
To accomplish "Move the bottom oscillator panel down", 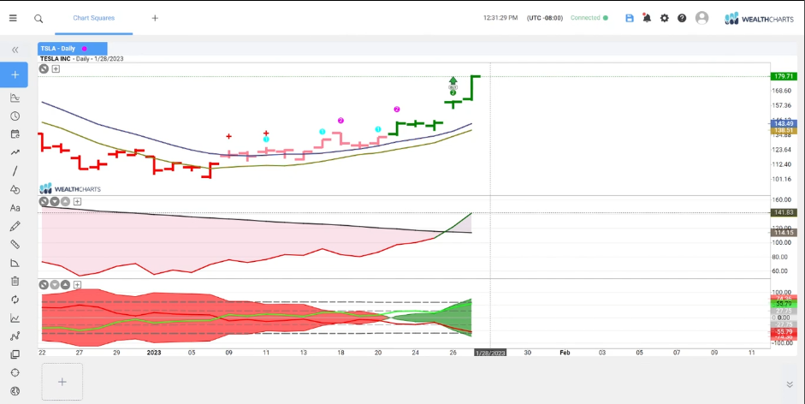I will (x=55, y=284).
